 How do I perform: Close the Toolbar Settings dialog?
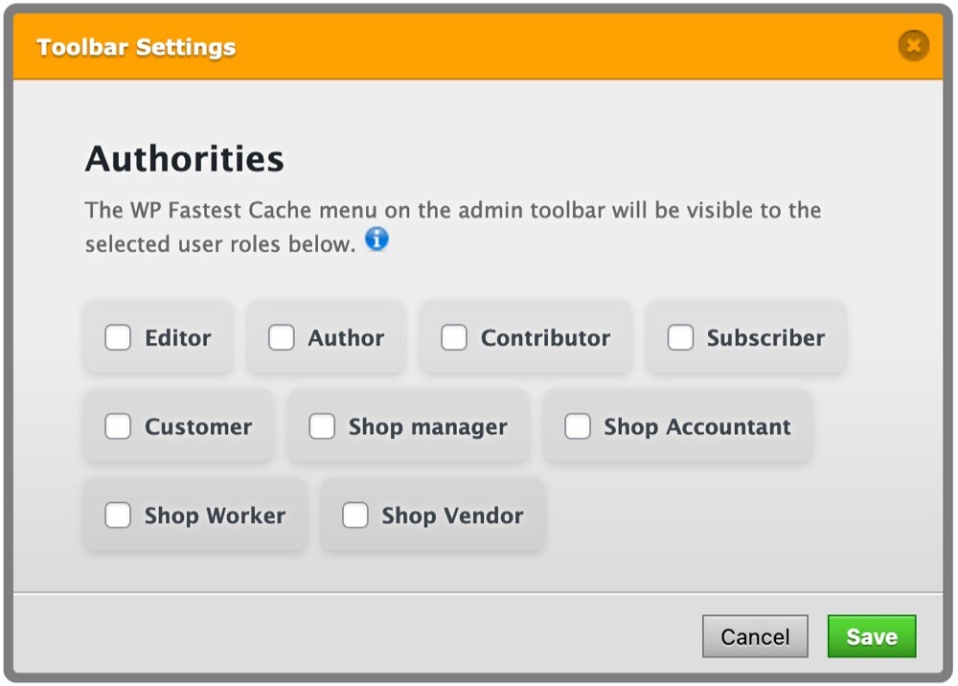coord(913,45)
